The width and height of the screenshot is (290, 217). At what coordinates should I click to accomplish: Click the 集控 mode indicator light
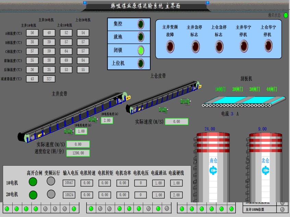coord(140,24)
